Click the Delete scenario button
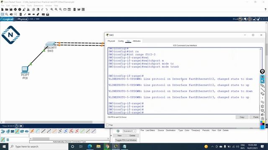268x150 pixels. (x=132, y=135)
